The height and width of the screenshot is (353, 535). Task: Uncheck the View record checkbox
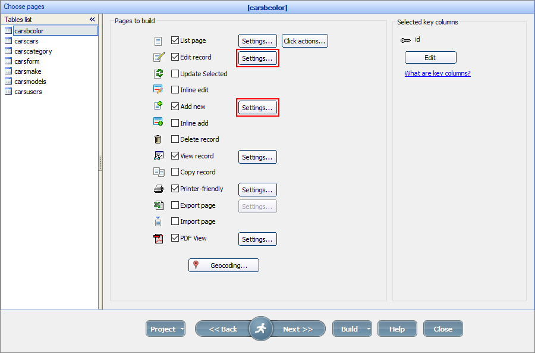175,156
